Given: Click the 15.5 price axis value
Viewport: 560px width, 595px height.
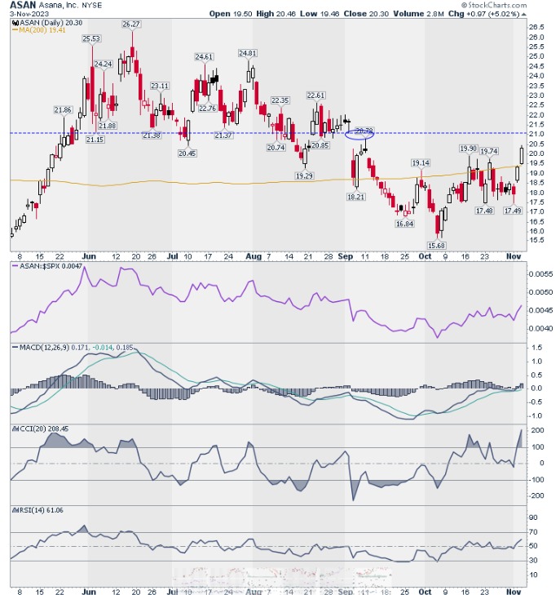Looking at the screenshot, I should click(x=536, y=240).
